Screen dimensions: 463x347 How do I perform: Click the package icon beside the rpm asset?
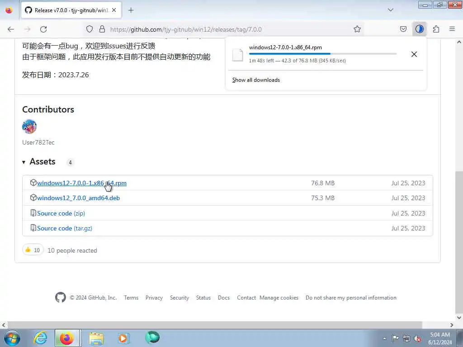[x=33, y=183]
